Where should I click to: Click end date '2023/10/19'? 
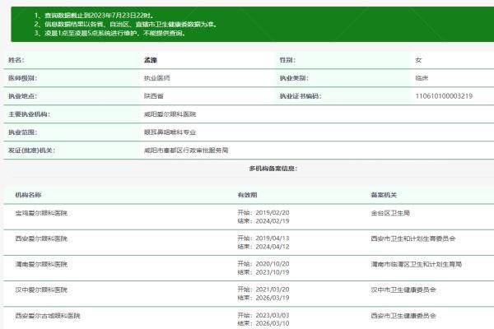(x=273, y=272)
